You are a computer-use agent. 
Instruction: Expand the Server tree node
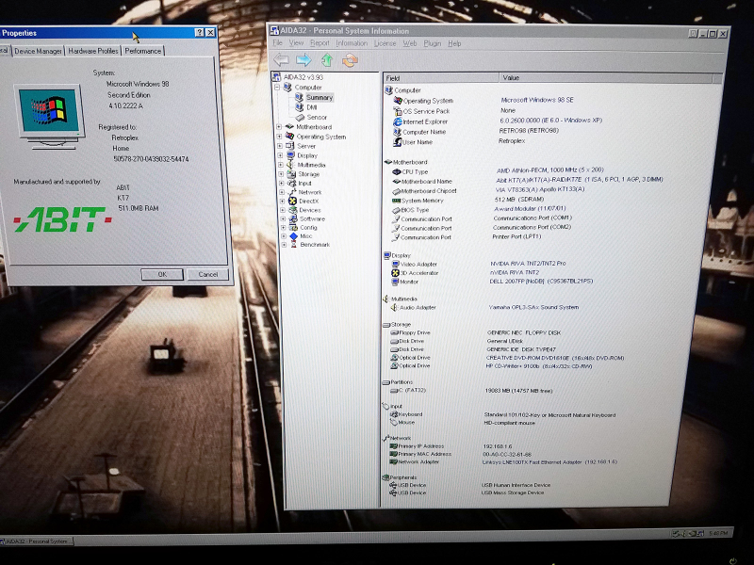pos(280,146)
